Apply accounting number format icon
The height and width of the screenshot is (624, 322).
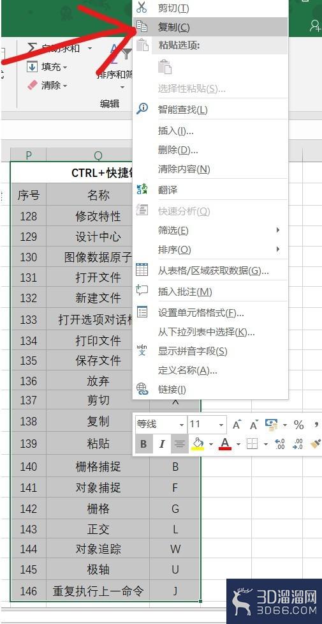[272, 425]
